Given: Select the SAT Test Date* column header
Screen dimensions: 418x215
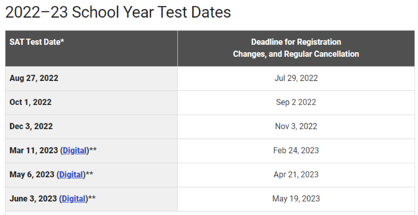Looking at the screenshot, I should (37, 42).
